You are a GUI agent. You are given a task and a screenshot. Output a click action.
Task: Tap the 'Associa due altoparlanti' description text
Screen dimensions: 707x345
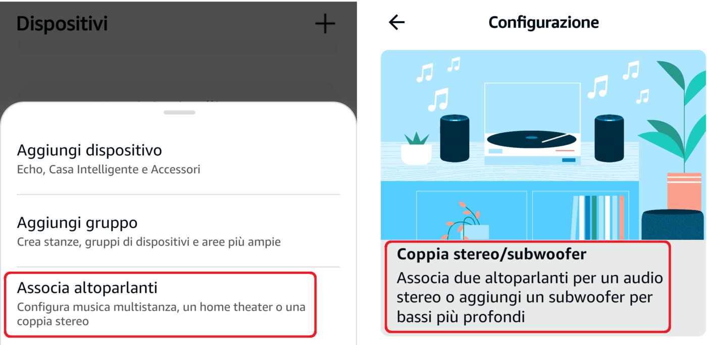click(x=530, y=298)
